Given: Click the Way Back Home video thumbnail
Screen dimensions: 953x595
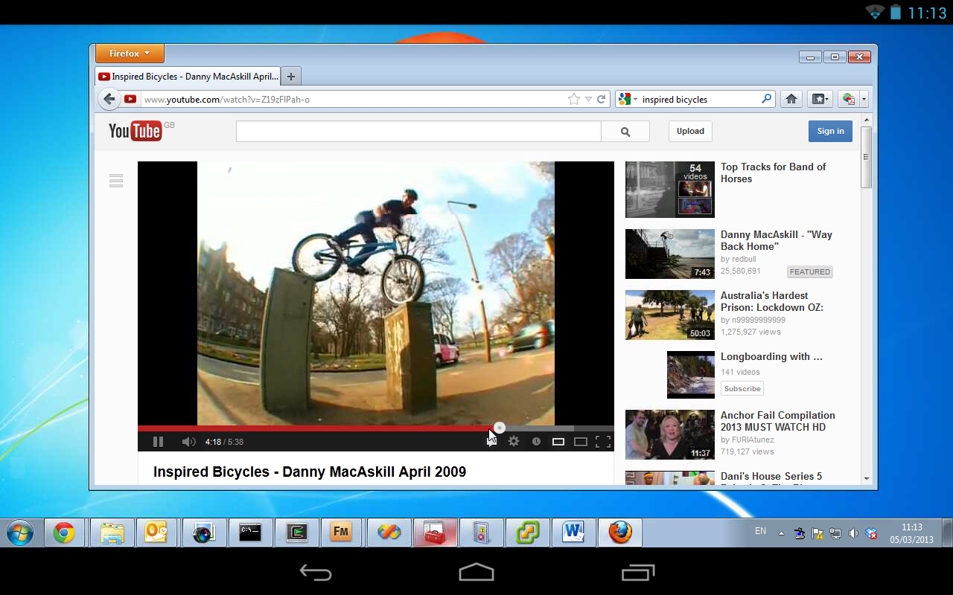Looking at the screenshot, I should coord(670,254).
